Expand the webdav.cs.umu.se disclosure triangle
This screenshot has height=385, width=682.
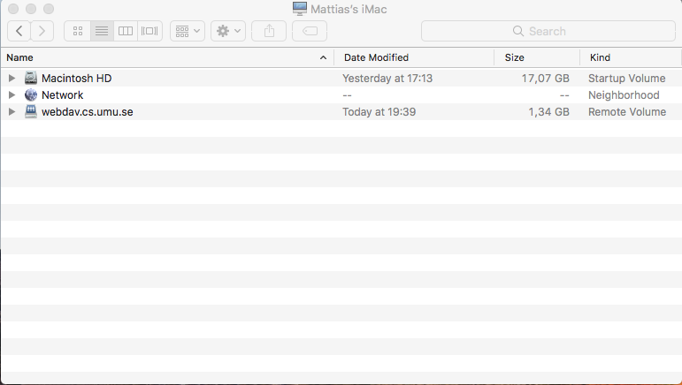click(x=11, y=112)
